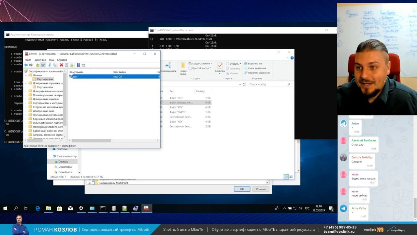
Task: Switch Explorer to large icons view
Action: click(x=291, y=177)
